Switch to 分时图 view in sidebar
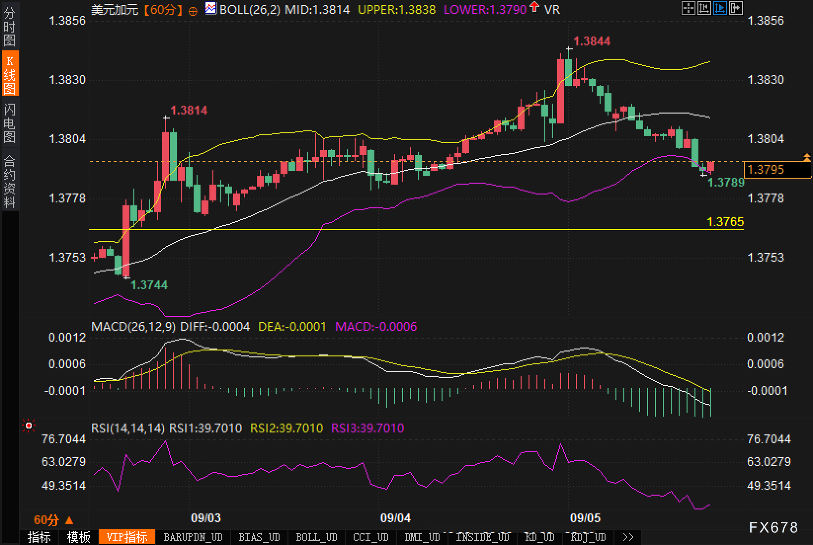Image resolution: width=813 pixels, height=545 pixels. tap(9, 27)
